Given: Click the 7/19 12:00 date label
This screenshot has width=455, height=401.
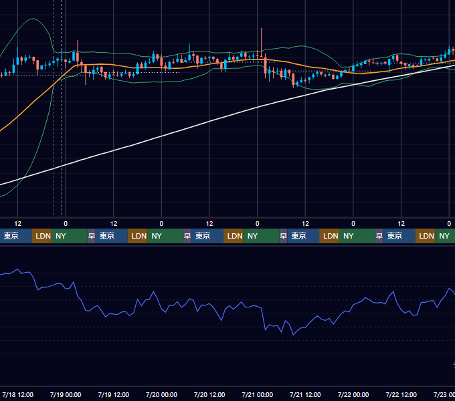Looking at the screenshot, I should pos(114,394).
